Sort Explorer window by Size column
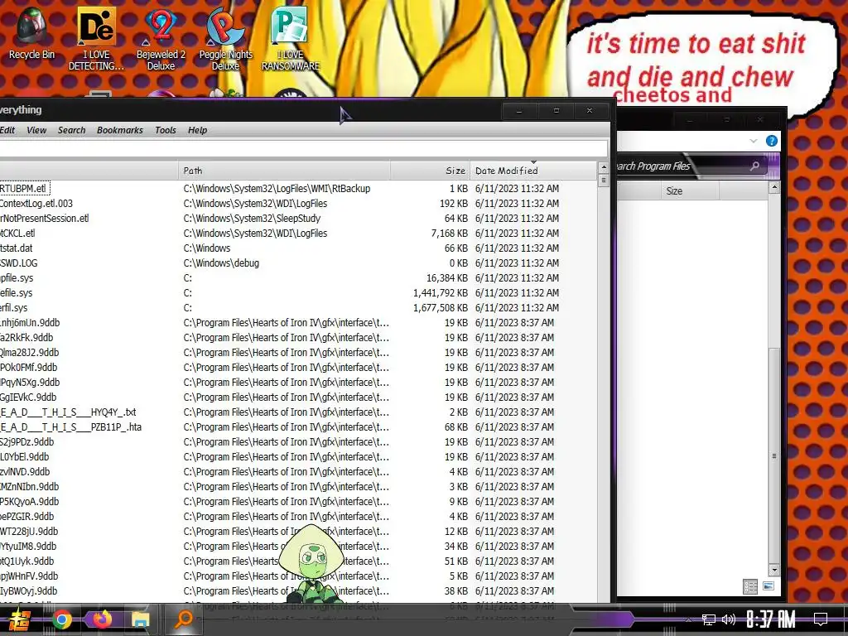This screenshot has width=848, height=636. pyautogui.click(x=690, y=191)
